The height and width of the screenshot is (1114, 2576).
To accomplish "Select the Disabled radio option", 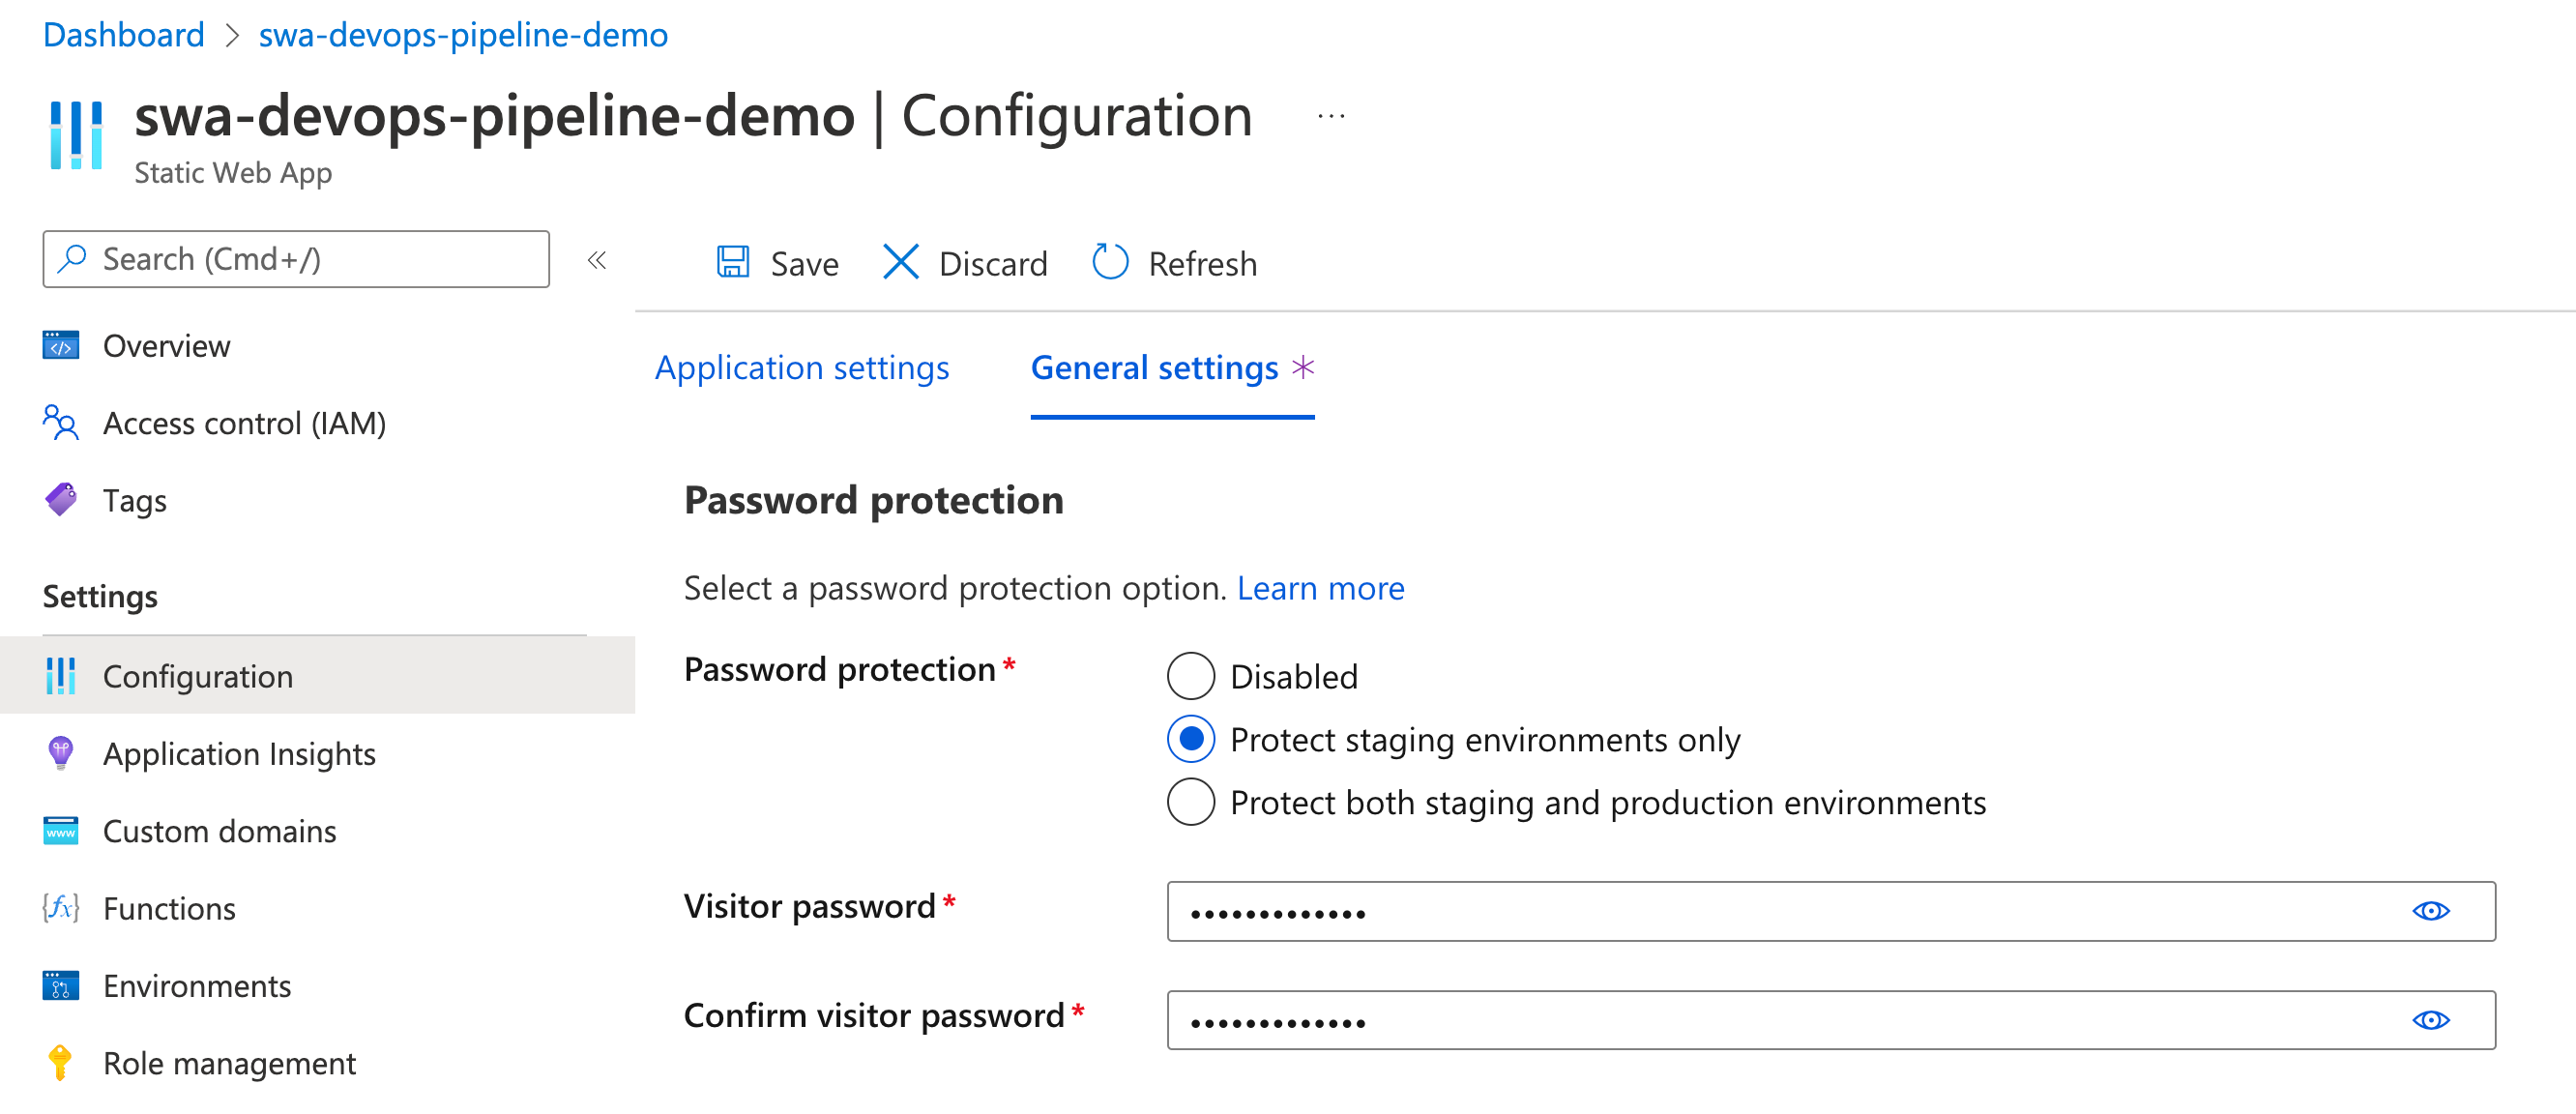I will click(x=1190, y=676).
